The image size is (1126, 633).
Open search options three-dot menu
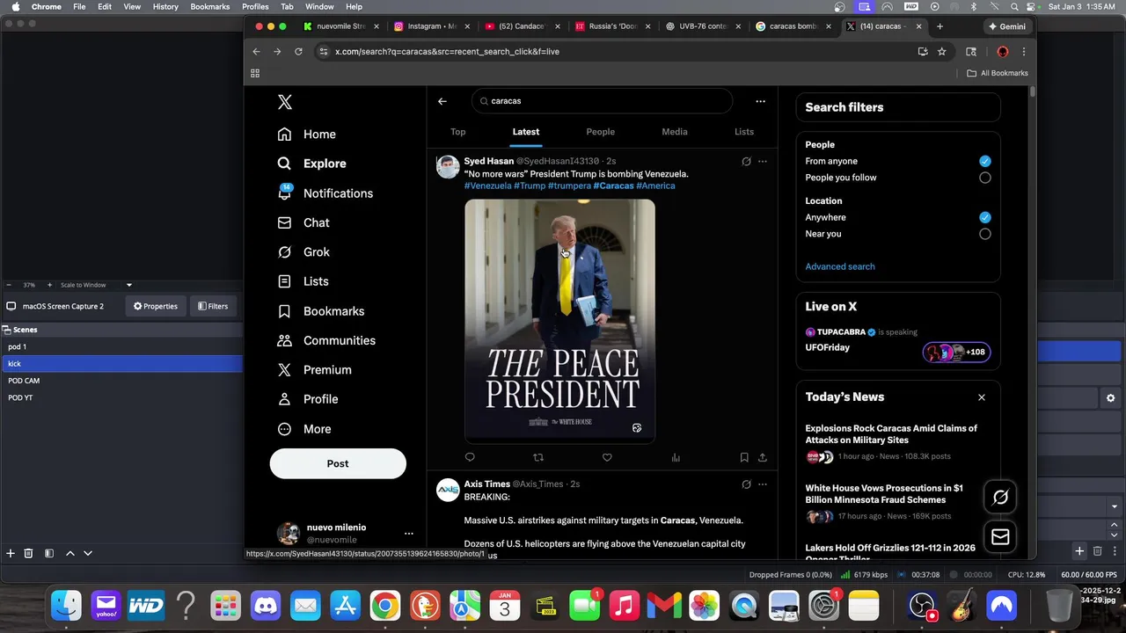point(760,101)
